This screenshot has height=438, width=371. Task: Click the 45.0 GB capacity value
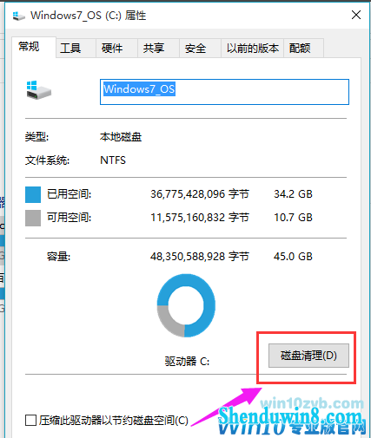click(x=293, y=257)
